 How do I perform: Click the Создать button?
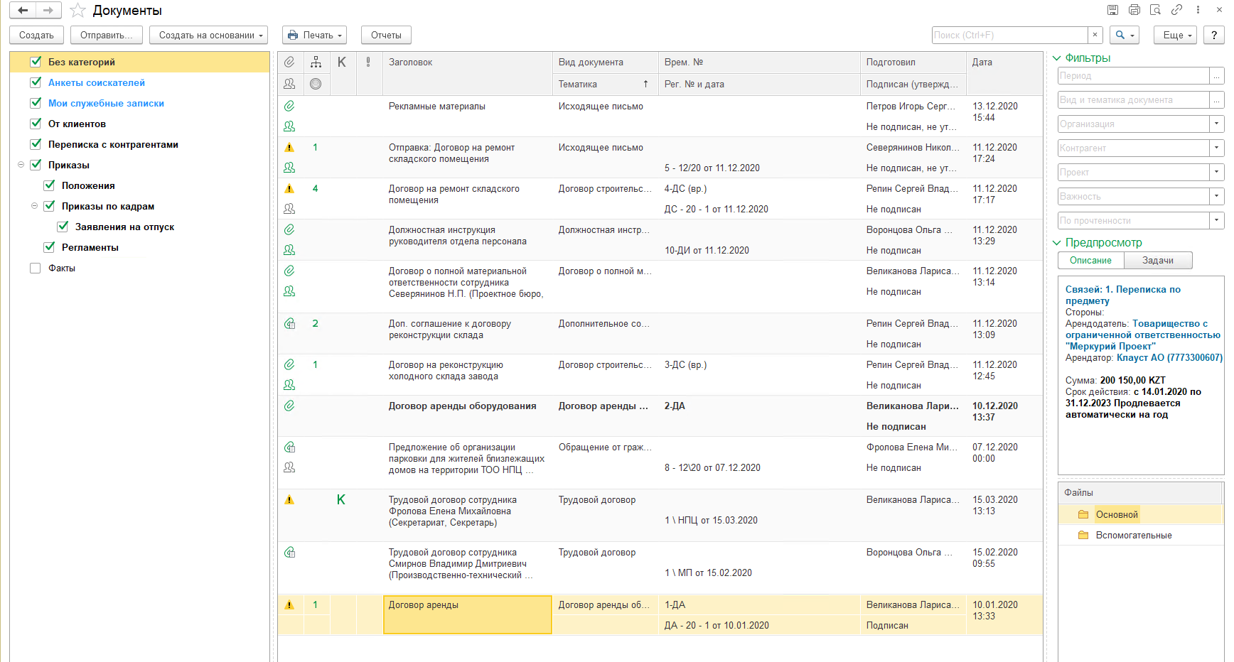(x=36, y=35)
